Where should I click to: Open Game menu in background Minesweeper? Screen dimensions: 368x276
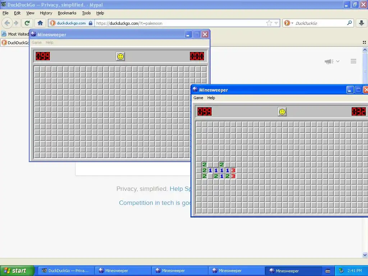pos(37,42)
